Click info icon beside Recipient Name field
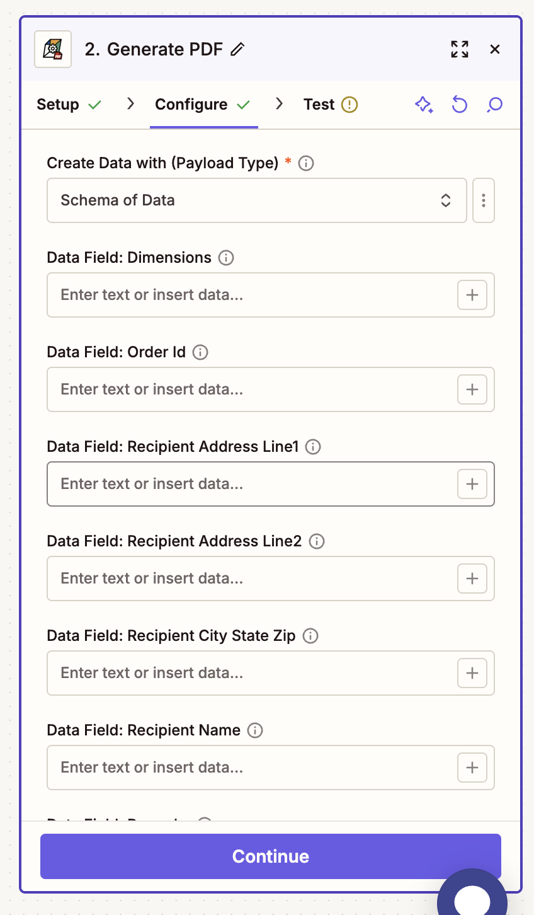The image size is (534, 915). 255,730
